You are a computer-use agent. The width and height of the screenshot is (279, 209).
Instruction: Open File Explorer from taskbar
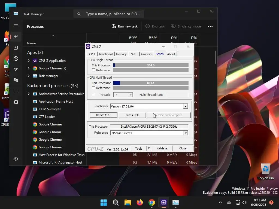tap(128, 202)
